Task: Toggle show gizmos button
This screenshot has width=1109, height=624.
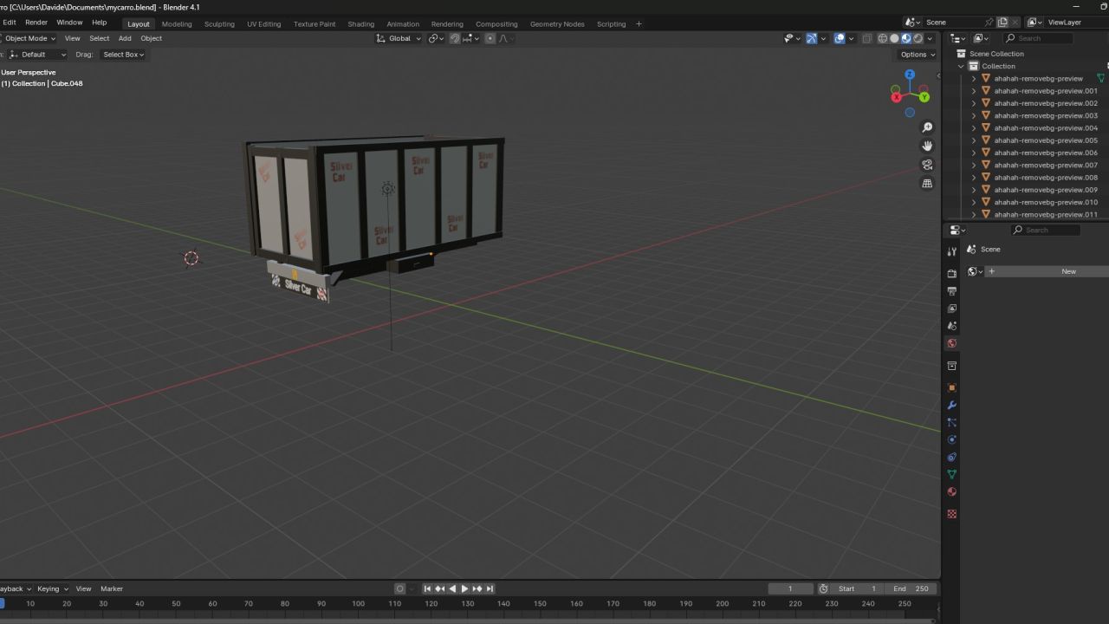Action: [x=812, y=38]
